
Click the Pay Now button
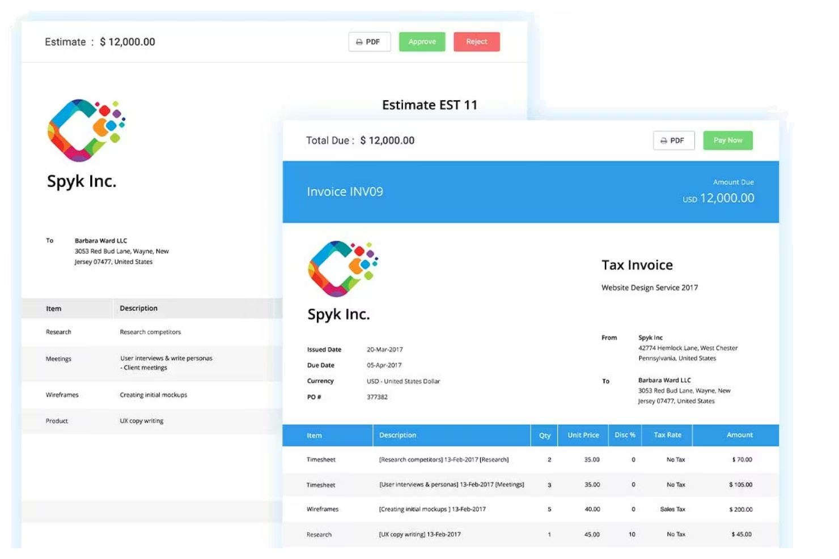[x=727, y=140]
